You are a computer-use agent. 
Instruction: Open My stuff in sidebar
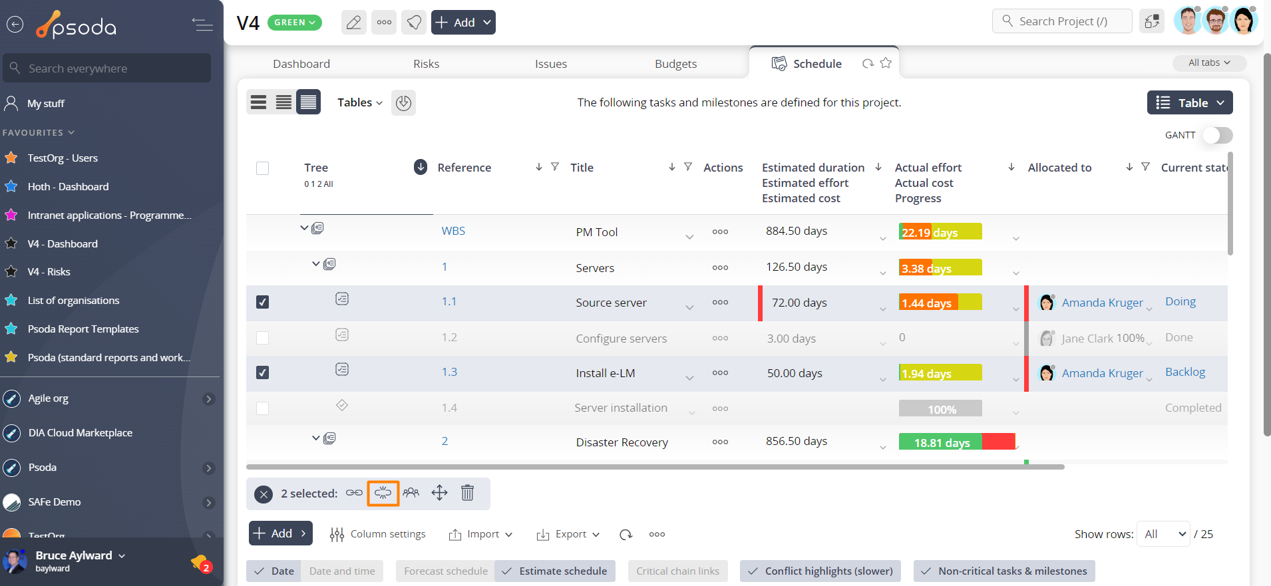click(x=45, y=104)
